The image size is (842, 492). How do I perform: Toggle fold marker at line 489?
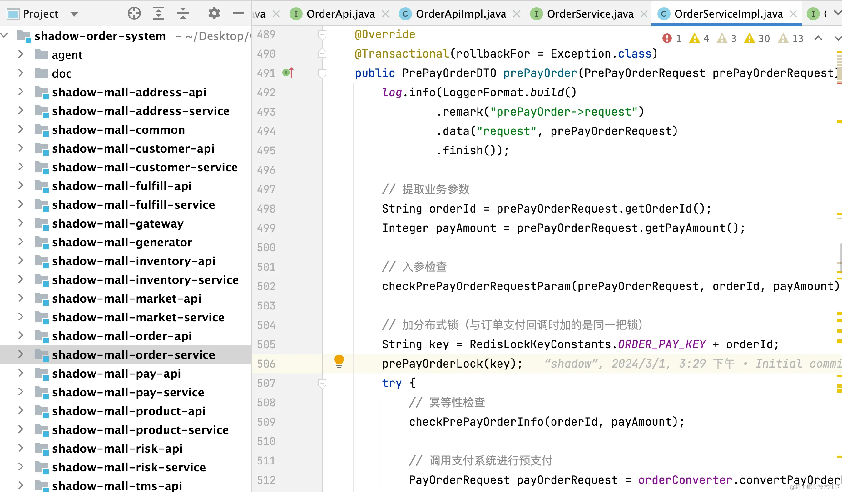[x=322, y=34]
